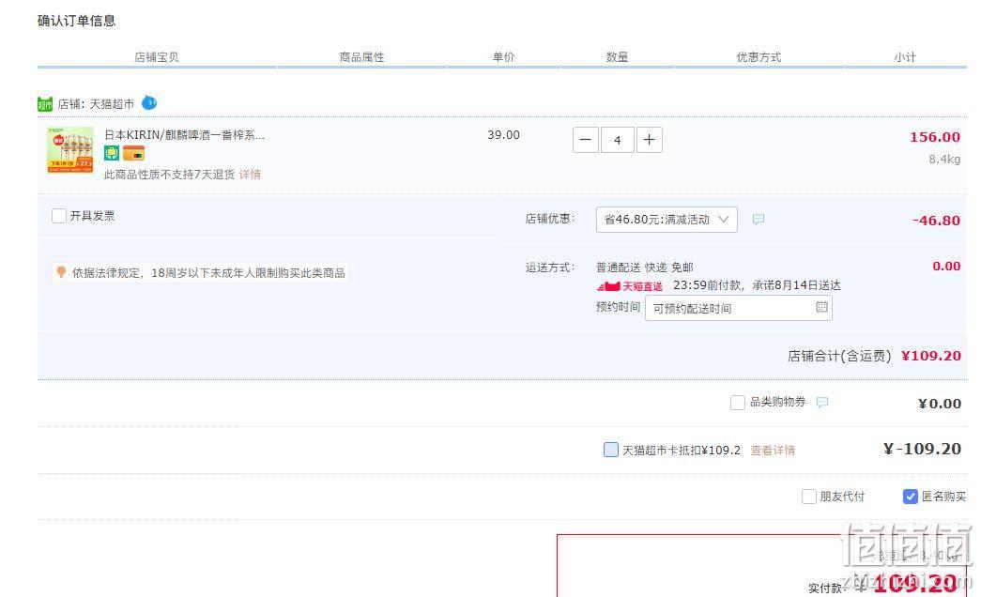Image resolution: width=981 pixels, height=597 pixels.
Task: Click the 店铺: 天猫超市 store name
Action: coord(96,104)
